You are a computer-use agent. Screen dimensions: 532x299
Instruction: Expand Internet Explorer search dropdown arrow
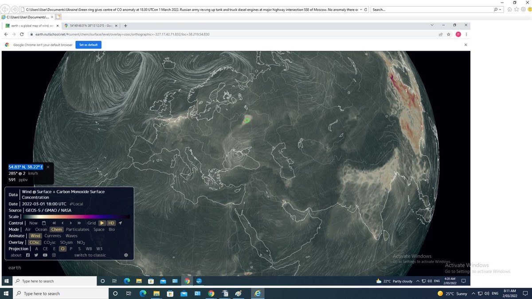pos(501,9)
